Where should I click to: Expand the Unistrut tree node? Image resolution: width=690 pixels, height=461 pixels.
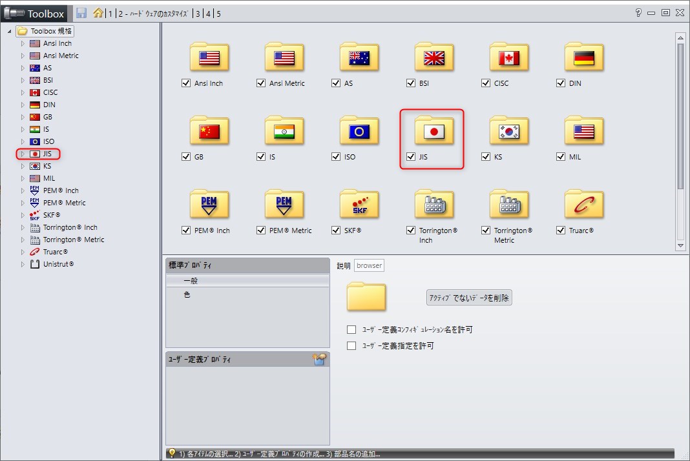coord(23,264)
